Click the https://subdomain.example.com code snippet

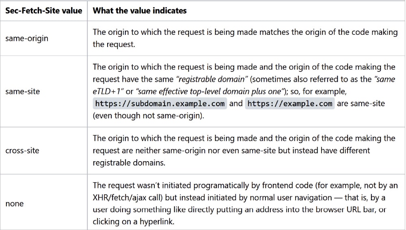pos(160,104)
